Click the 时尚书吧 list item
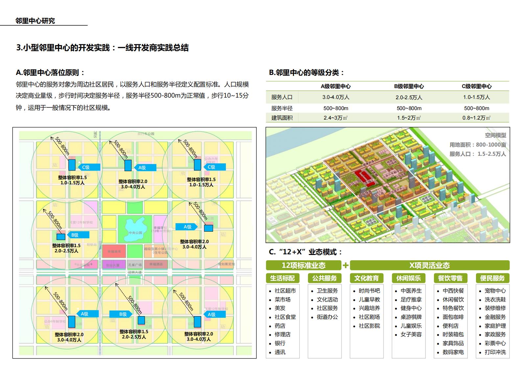522x369 pixels. [x=369, y=291]
